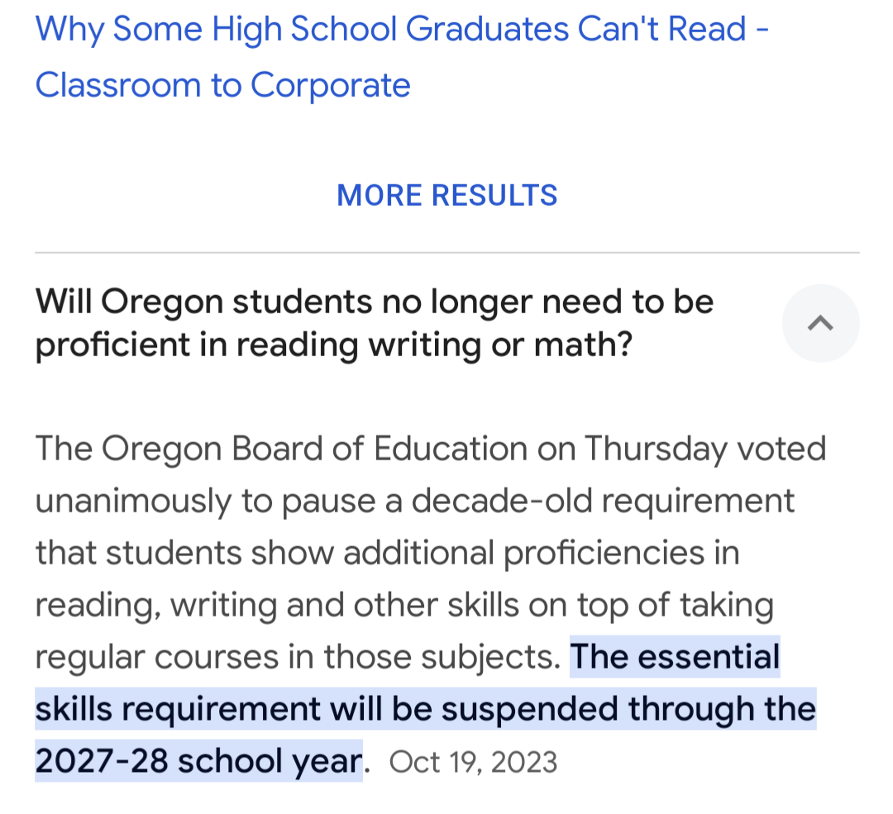Select highlighted "The essential" snippet text
Image resolution: width=893 pixels, height=814 pixels.
(675, 657)
